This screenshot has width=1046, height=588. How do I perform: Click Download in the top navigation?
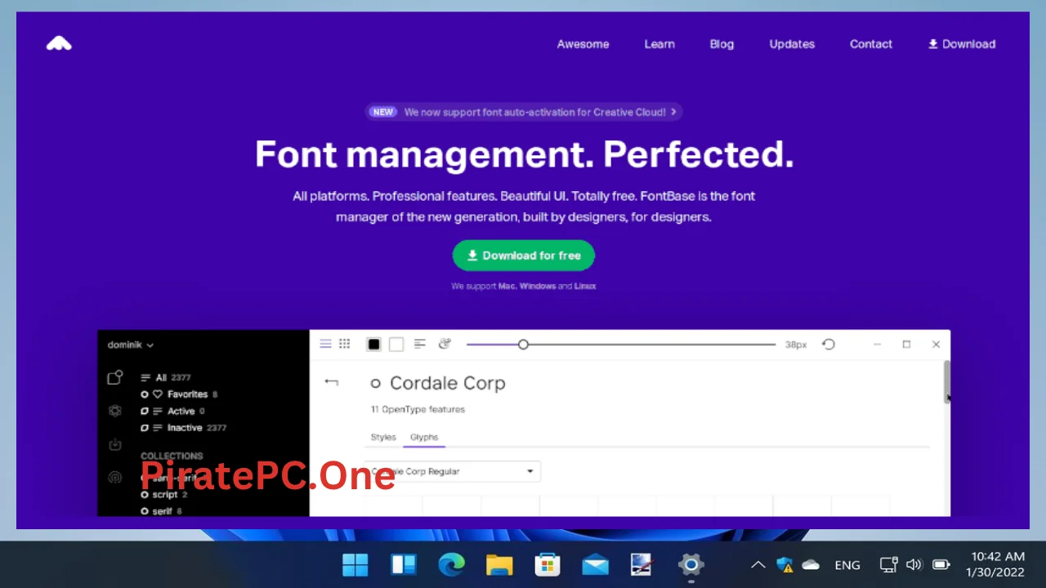coord(962,44)
